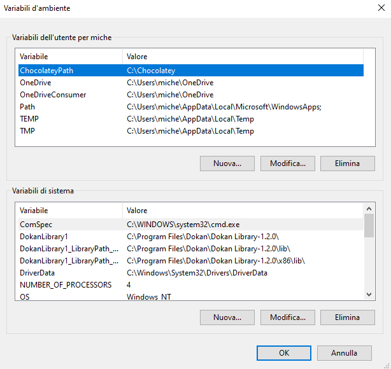The height and width of the screenshot is (369, 391).
Task: Cancel with the Annulla button
Action: (x=344, y=353)
